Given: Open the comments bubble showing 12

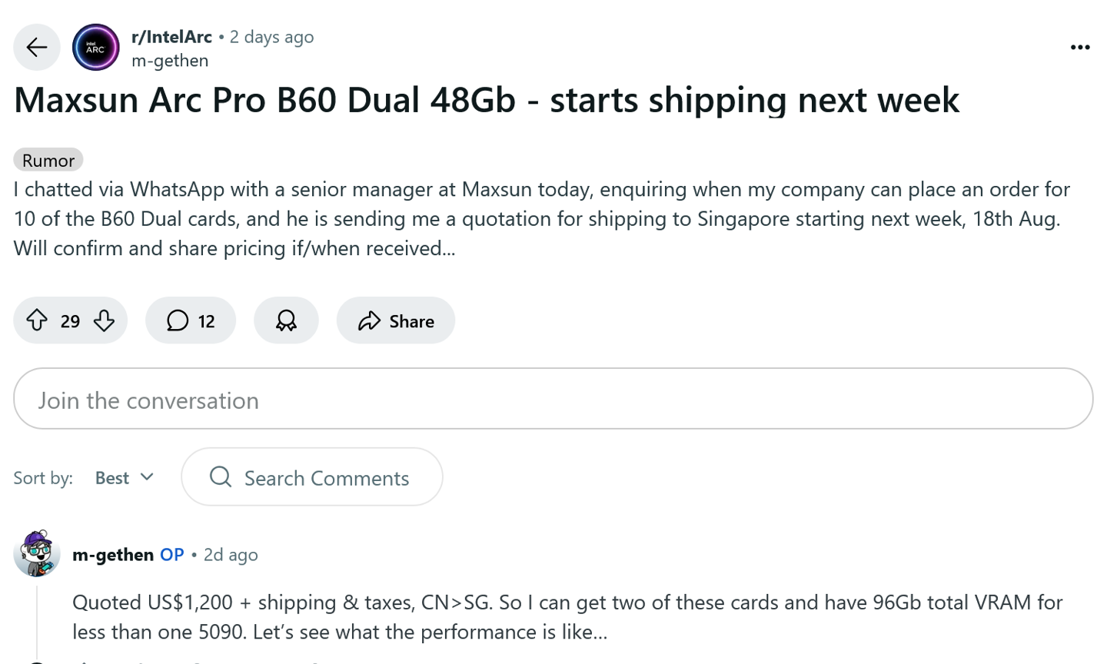Looking at the screenshot, I should tap(191, 320).
